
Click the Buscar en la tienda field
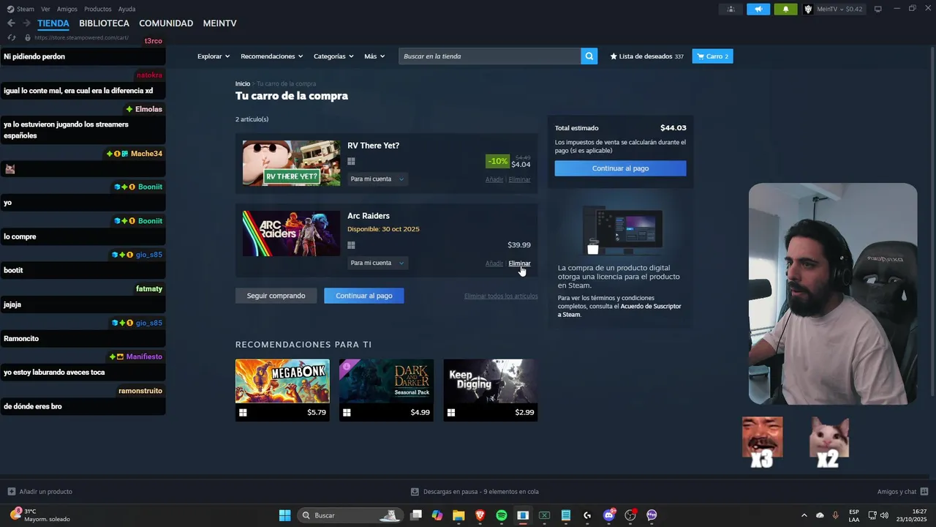click(490, 56)
